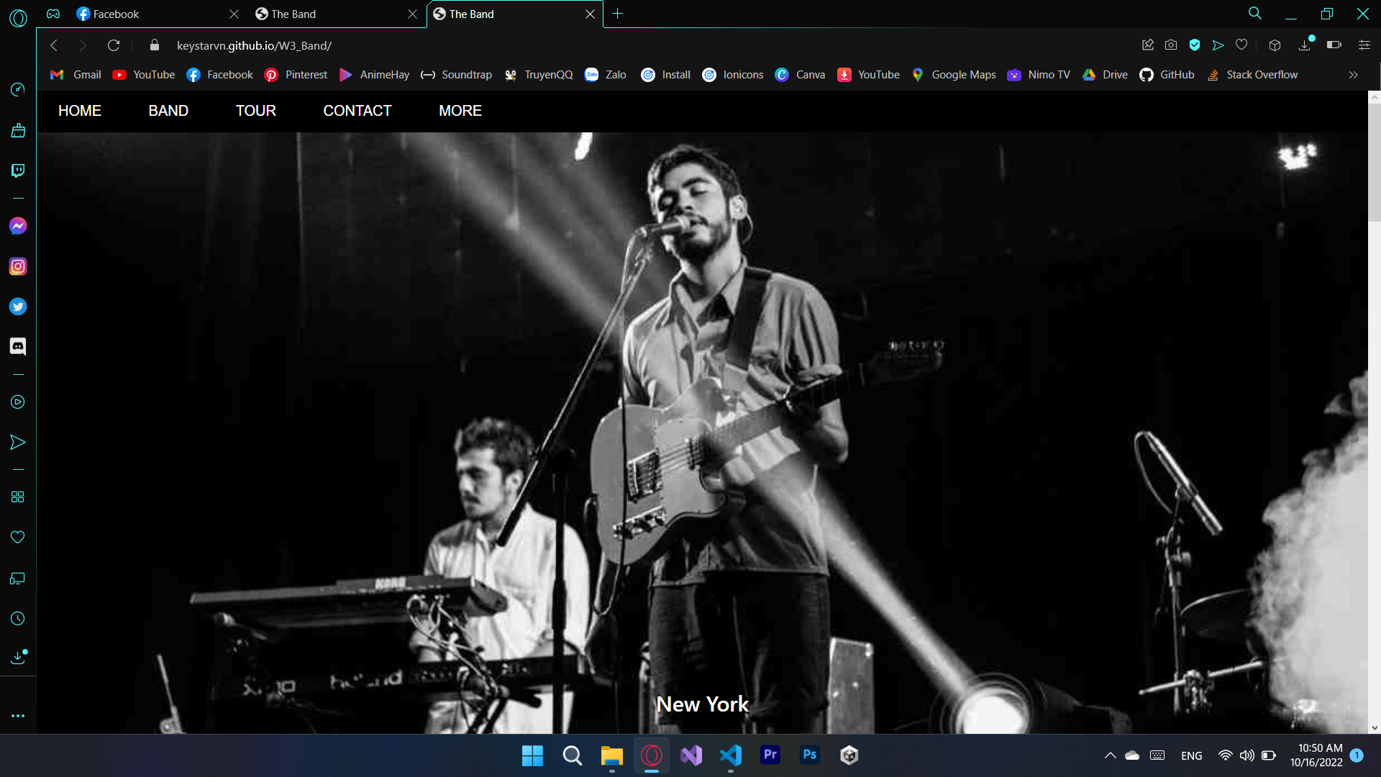This screenshot has height=777, width=1381.
Task: Open the MORE dropdown in site navigation
Action: click(460, 111)
